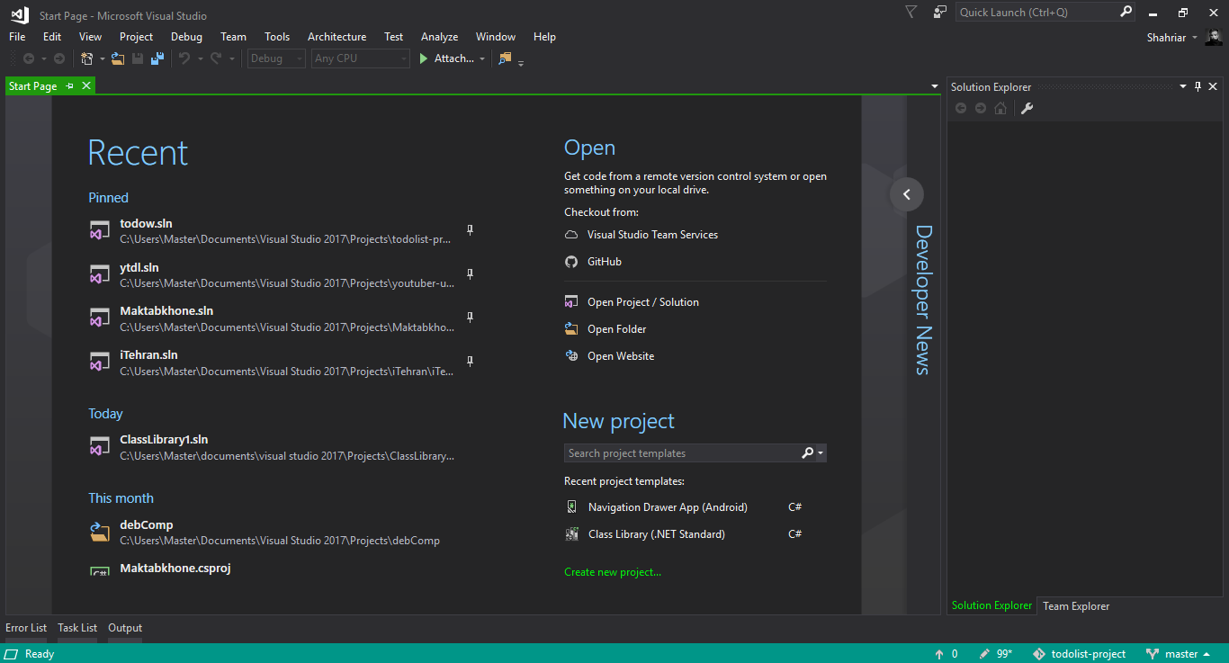This screenshot has height=663, width=1229.
Task: Open the Analyze menu
Action: pos(440,37)
